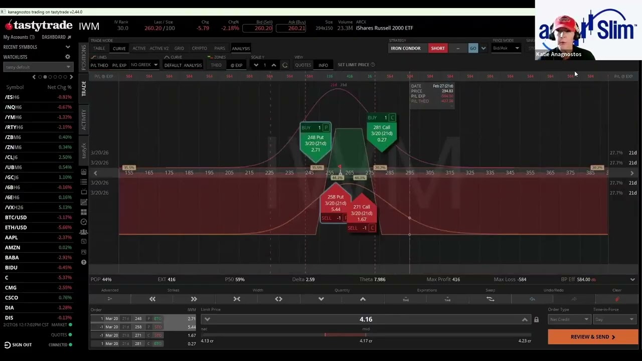Reset the Scale Y refresh icon
The height and width of the screenshot is (361, 642).
coord(285,65)
